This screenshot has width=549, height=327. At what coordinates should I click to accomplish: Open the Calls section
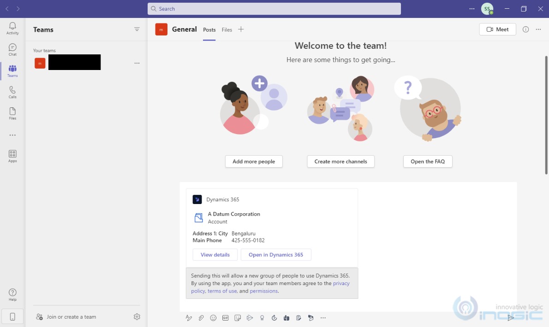pyautogui.click(x=12, y=92)
